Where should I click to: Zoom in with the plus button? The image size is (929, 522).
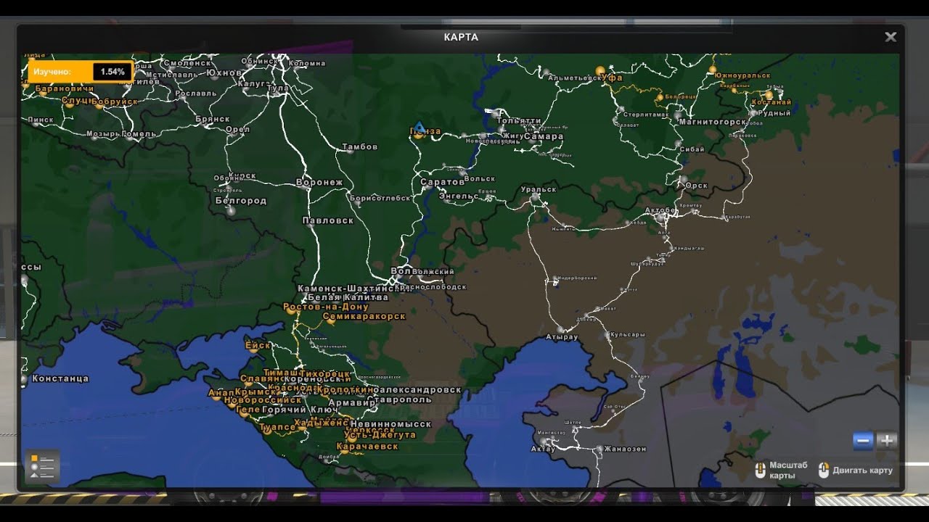886,440
